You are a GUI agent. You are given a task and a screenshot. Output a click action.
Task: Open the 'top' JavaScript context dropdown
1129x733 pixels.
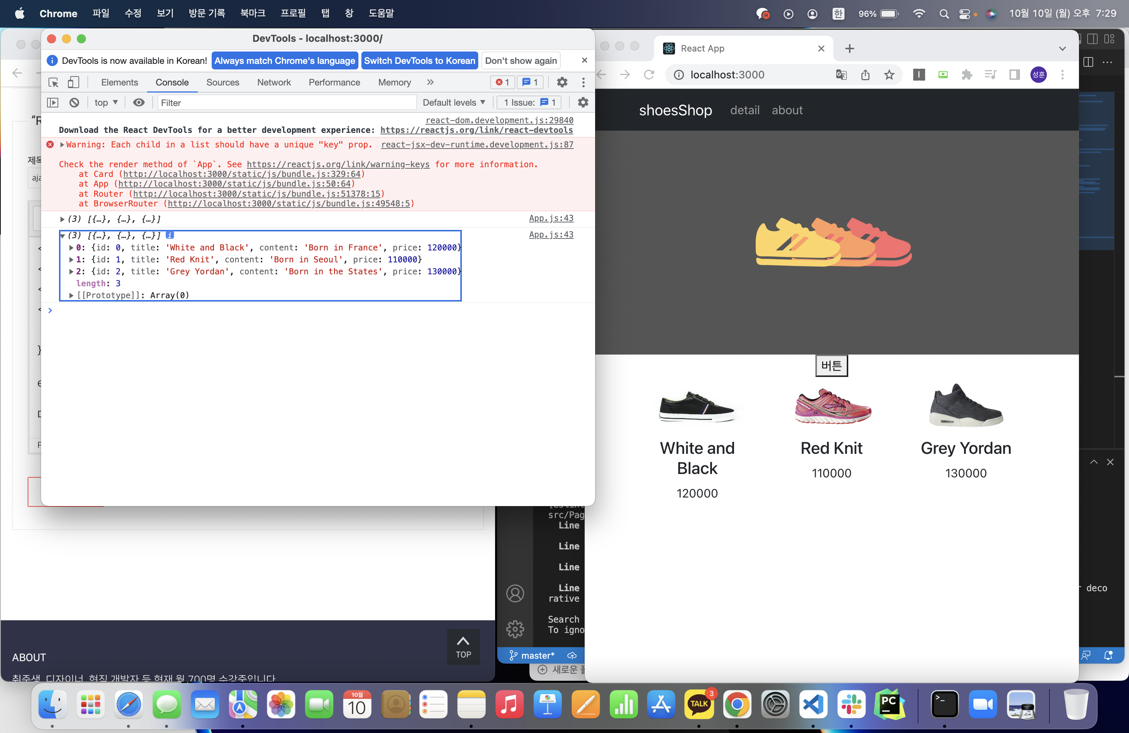(106, 102)
